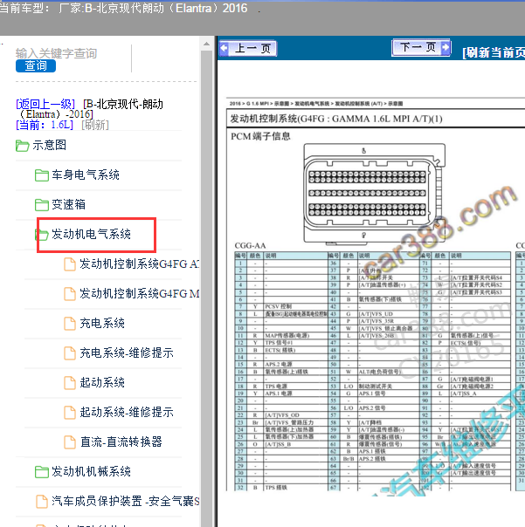
Task: Click the ALT(电负荷信号) table cell
Action: (389, 372)
